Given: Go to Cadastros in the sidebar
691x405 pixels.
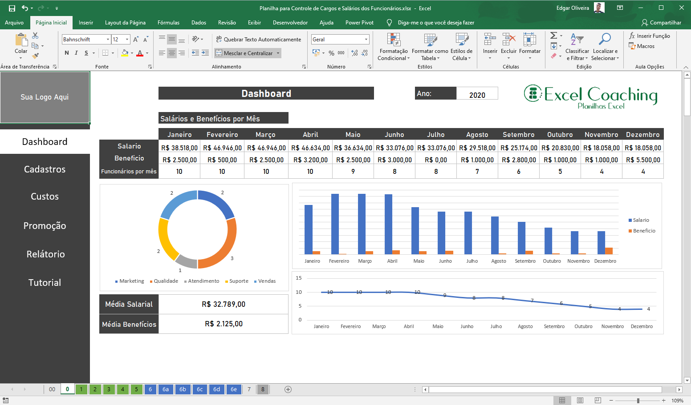Looking at the screenshot, I should pyautogui.click(x=45, y=169).
